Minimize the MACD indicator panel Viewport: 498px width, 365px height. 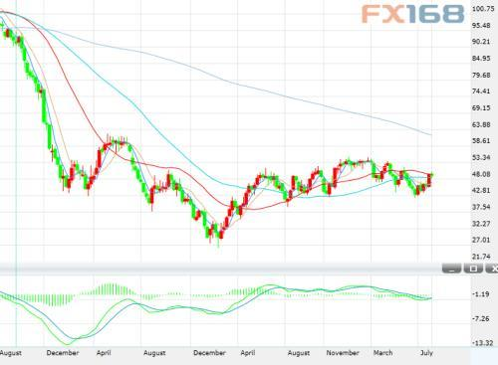(x=451, y=268)
